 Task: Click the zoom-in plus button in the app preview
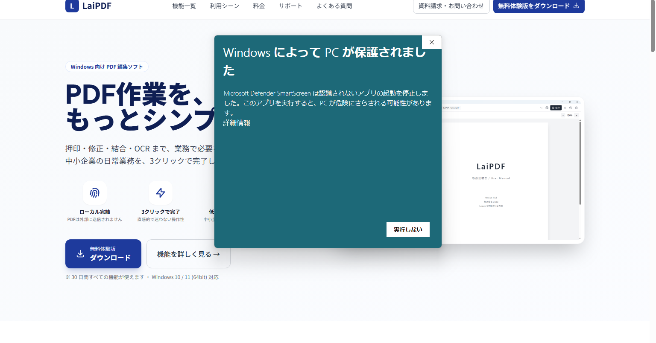point(576,115)
